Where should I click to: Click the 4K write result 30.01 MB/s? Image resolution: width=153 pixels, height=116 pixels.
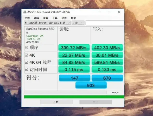[107, 55]
